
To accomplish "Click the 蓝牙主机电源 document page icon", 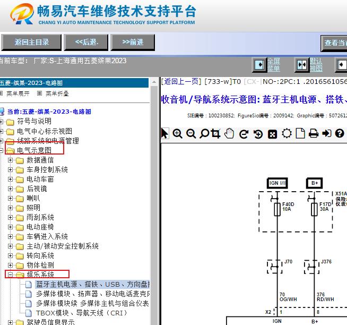I will (x=28, y=285).
